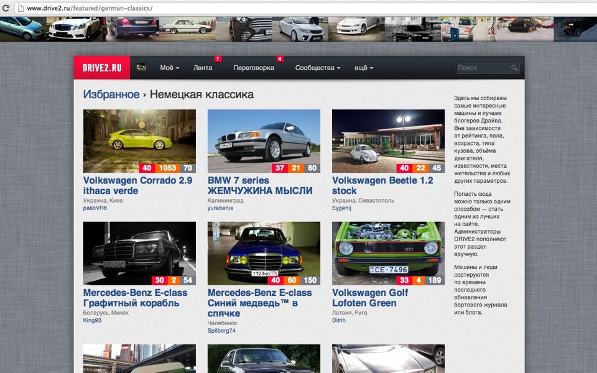The image size is (597, 373).
Task: Visit the Ditrih user profile
Action: 339,321
